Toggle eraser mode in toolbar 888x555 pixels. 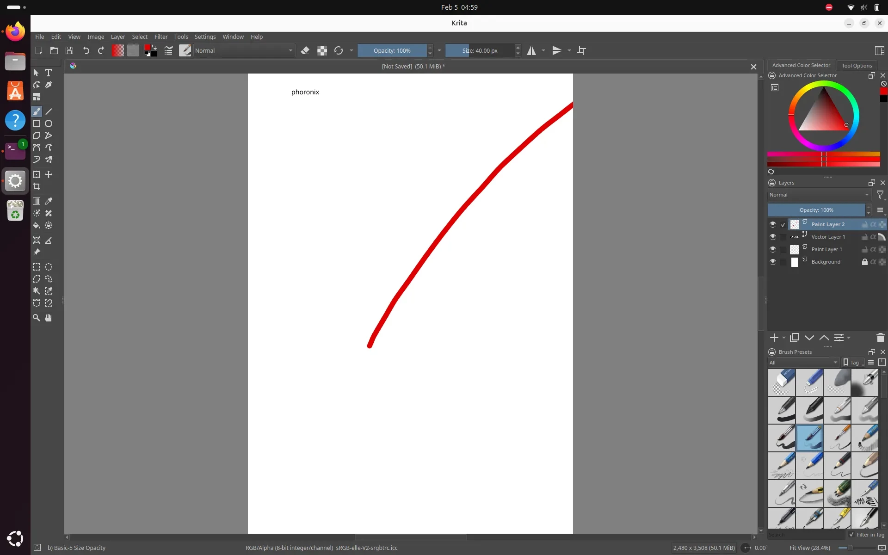(x=305, y=51)
